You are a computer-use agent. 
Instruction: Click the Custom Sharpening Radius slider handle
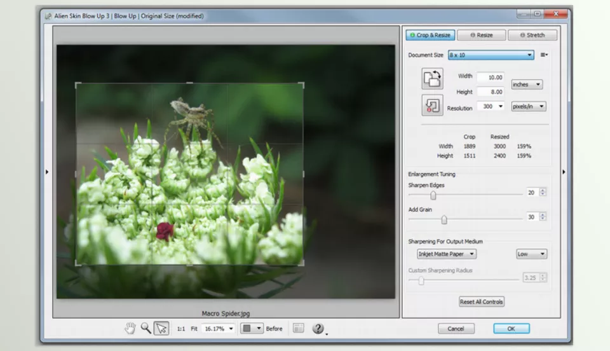(421, 280)
